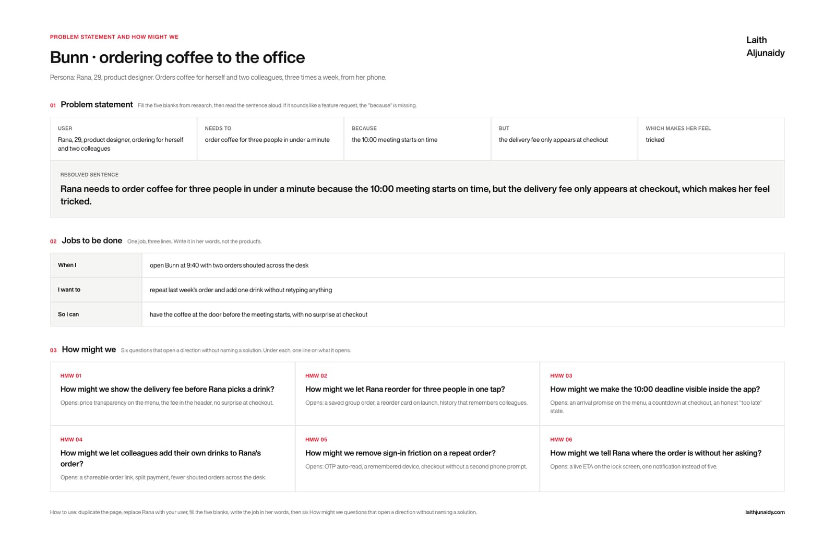Select 'Opens: a live ETA on the lock screen' description
This screenshot has width=835, height=557.
point(634,467)
